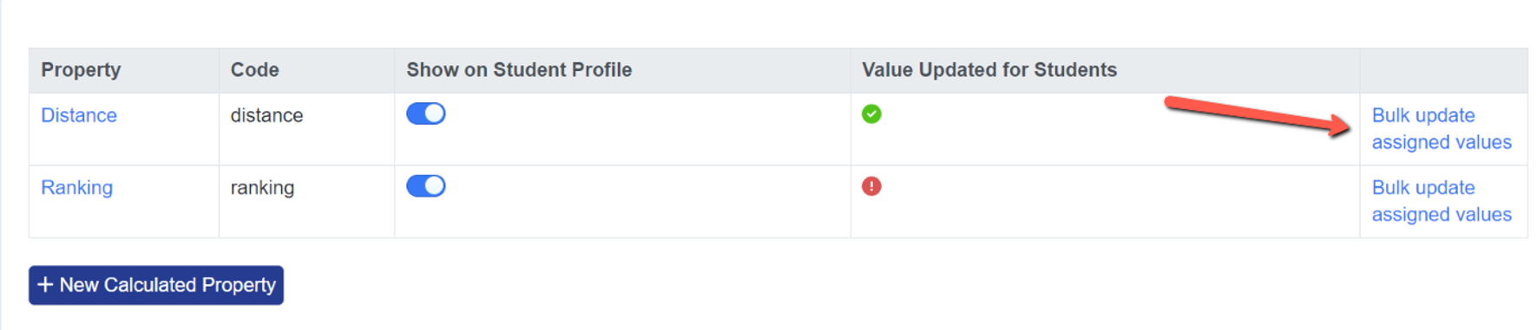This screenshot has width=1537, height=330.
Task: Bulk update assigned values for Ranking
Action: pyautogui.click(x=1442, y=201)
